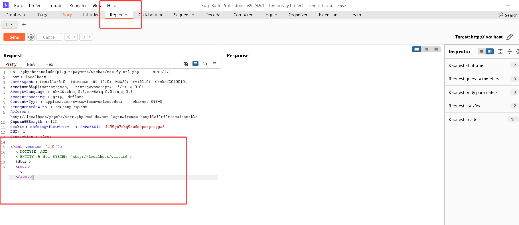Image resolution: width=519 pixels, height=225 pixels.
Task: Switch to combined tabbed layout view
Action: [x=436, y=49]
